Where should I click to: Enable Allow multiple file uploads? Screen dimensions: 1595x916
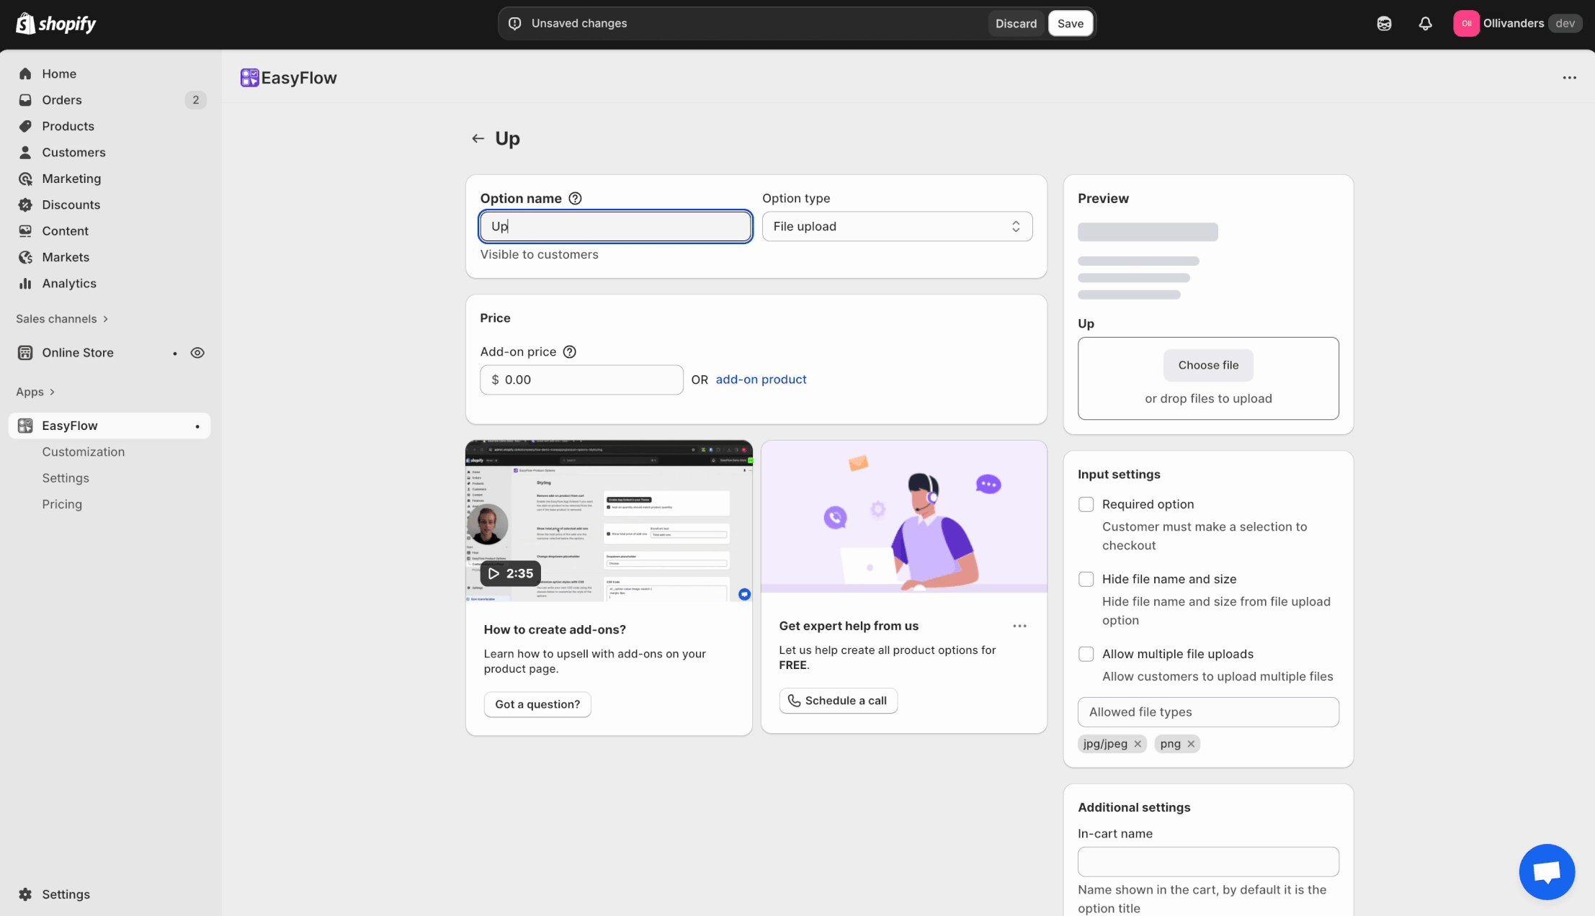click(1086, 654)
